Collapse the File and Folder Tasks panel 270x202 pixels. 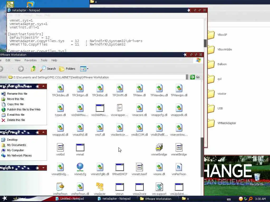44,86
